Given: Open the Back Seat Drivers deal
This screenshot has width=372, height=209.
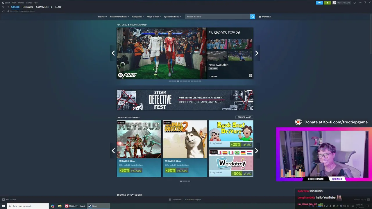Looking at the screenshot, I should point(231,134).
